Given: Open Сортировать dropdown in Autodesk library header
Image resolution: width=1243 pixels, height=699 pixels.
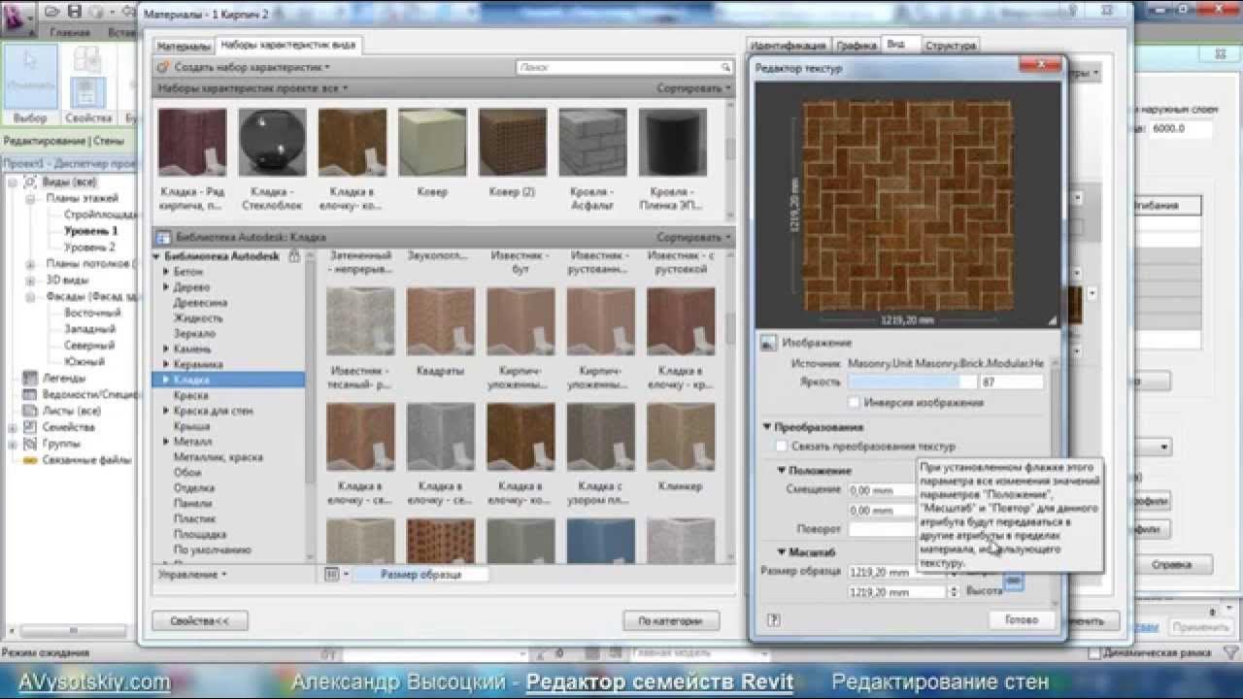Looking at the screenshot, I should point(693,237).
